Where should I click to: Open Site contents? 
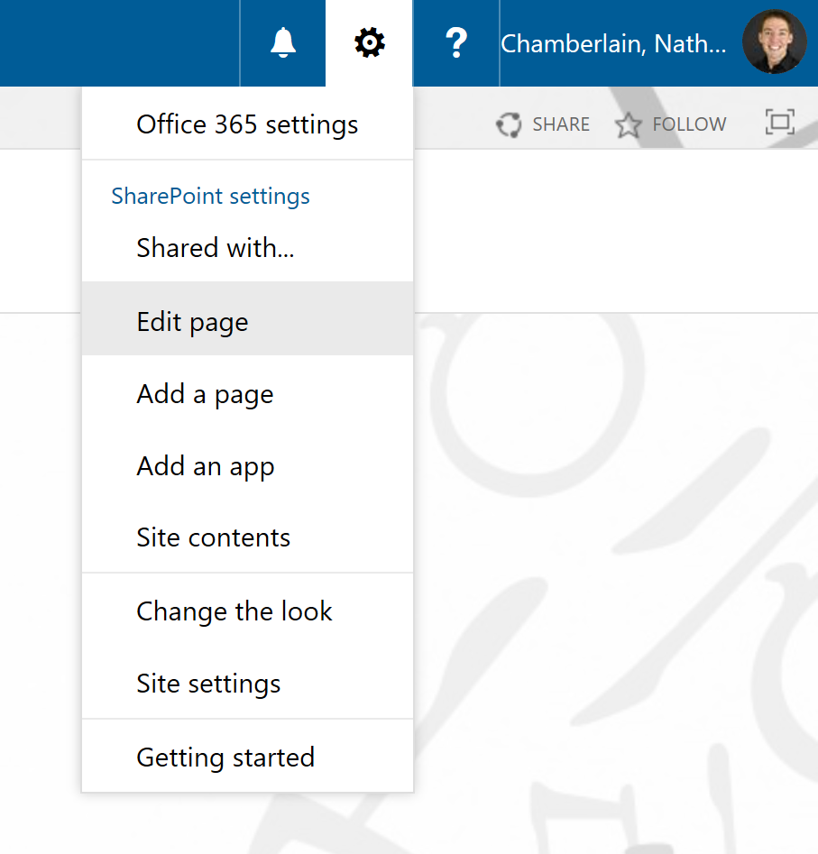[x=214, y=537]
